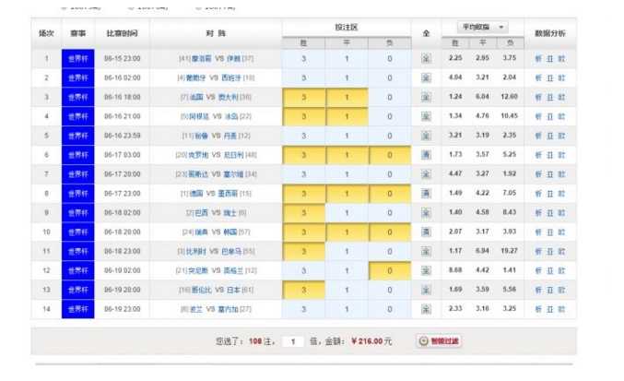Click the 世界杯 tag in match 1 row

point(78,58)
